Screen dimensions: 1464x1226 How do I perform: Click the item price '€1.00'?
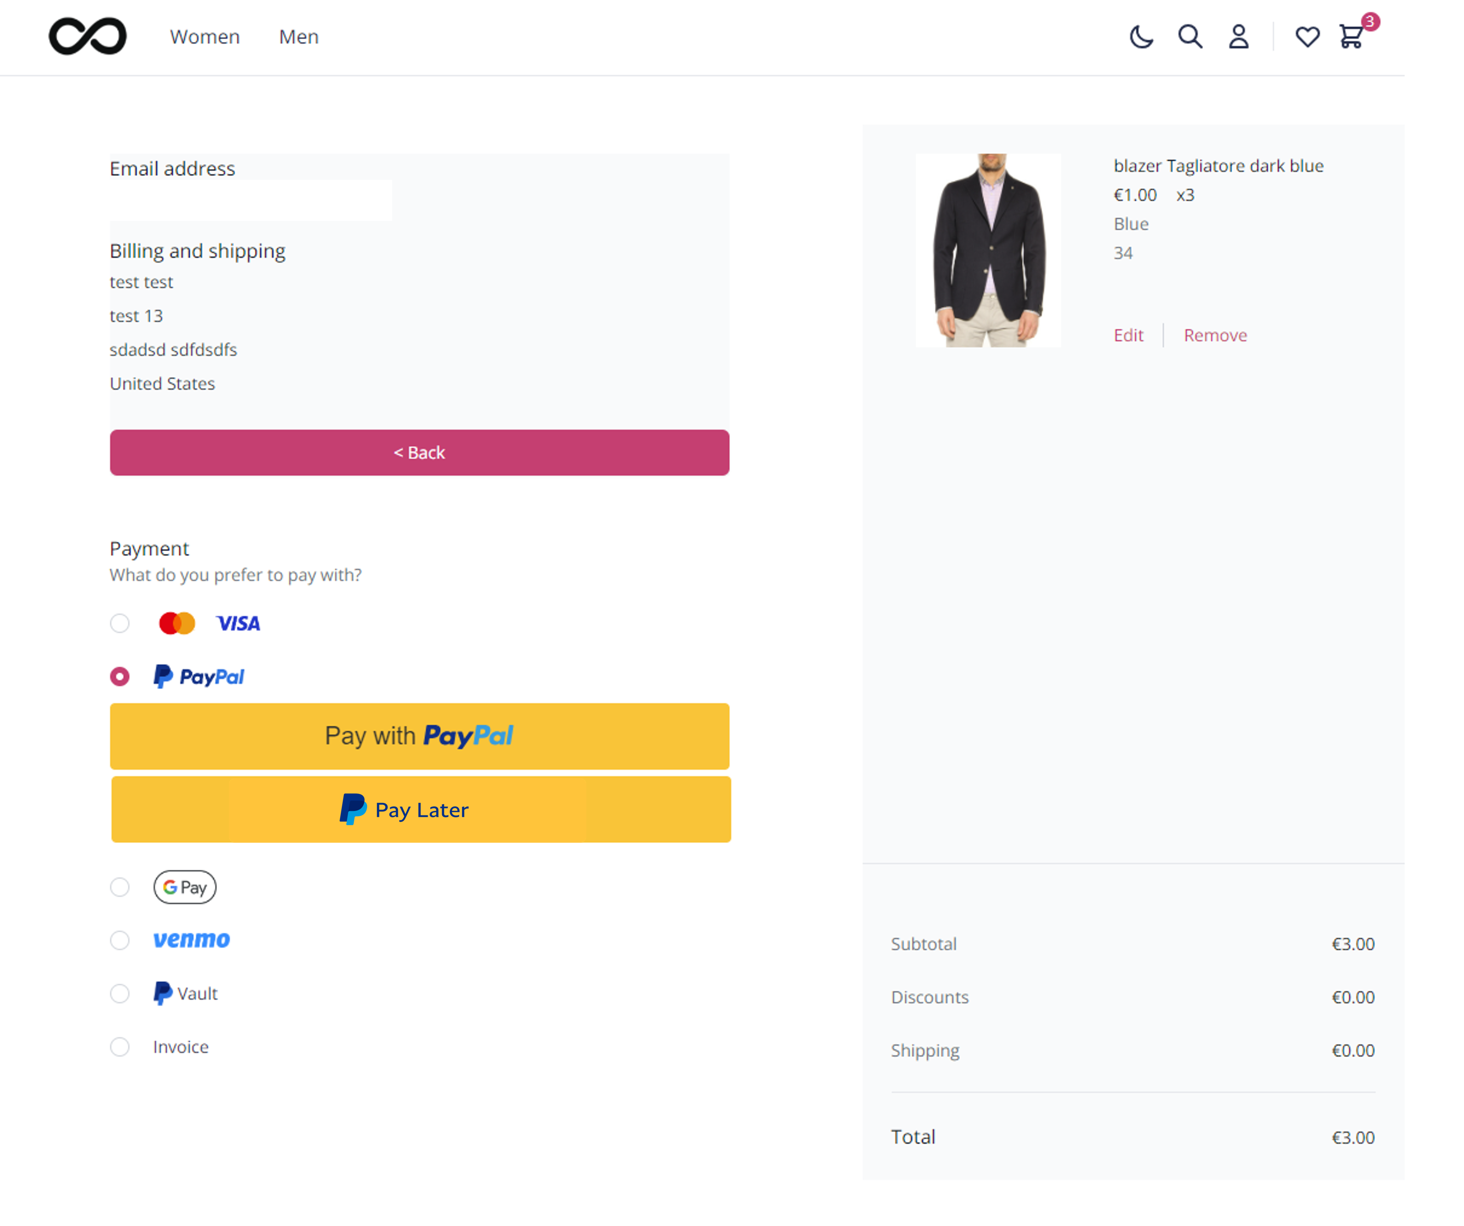pos(1135,195)
